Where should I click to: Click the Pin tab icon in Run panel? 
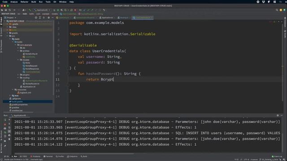pyautogui.click(x=5, y=146)
